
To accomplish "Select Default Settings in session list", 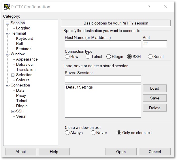I will coord(79,87).
